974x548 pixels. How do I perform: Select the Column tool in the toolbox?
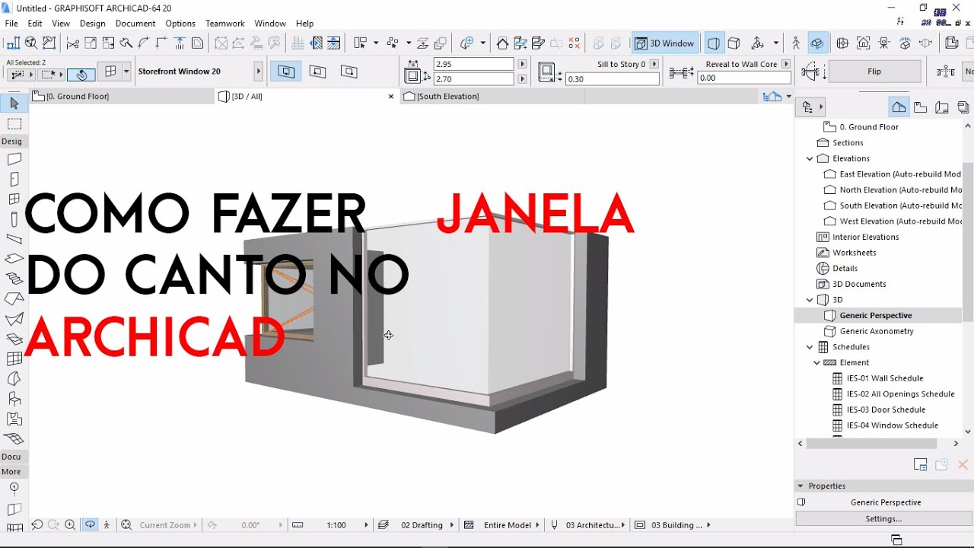(x=14, y=219)
